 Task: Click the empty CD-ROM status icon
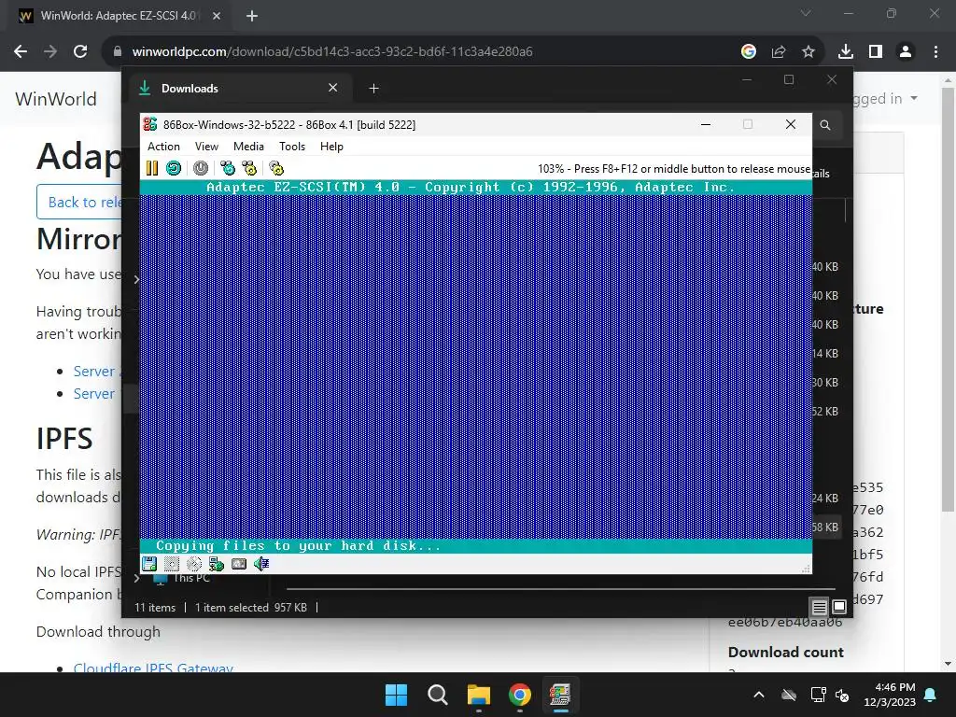coord(194,564)
